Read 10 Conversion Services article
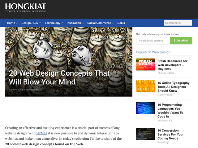The height and width of the screenshot is (148, 198). pyautogui.click(x=170, y=134)
